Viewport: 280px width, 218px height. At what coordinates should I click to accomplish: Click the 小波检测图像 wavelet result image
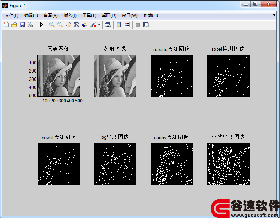tap(229, 164)
